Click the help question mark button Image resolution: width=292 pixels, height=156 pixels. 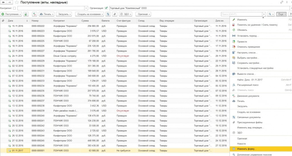point(290,14)
